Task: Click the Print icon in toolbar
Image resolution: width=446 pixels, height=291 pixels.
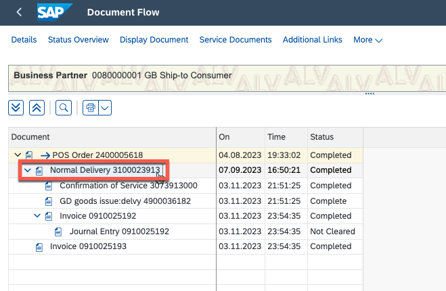Action: [90, 107]
